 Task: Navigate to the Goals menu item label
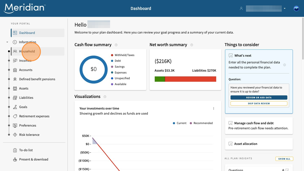tap(23, 107)
